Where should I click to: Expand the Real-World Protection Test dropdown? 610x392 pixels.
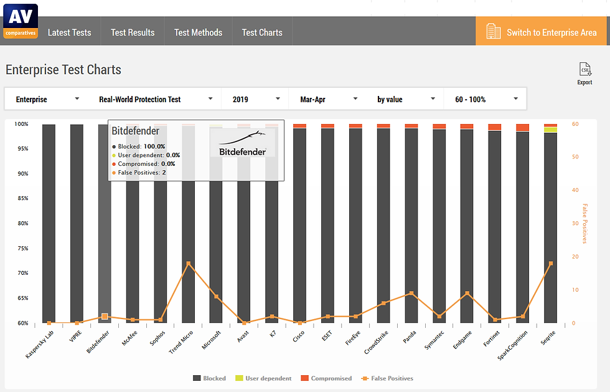[x=155, y=99]
